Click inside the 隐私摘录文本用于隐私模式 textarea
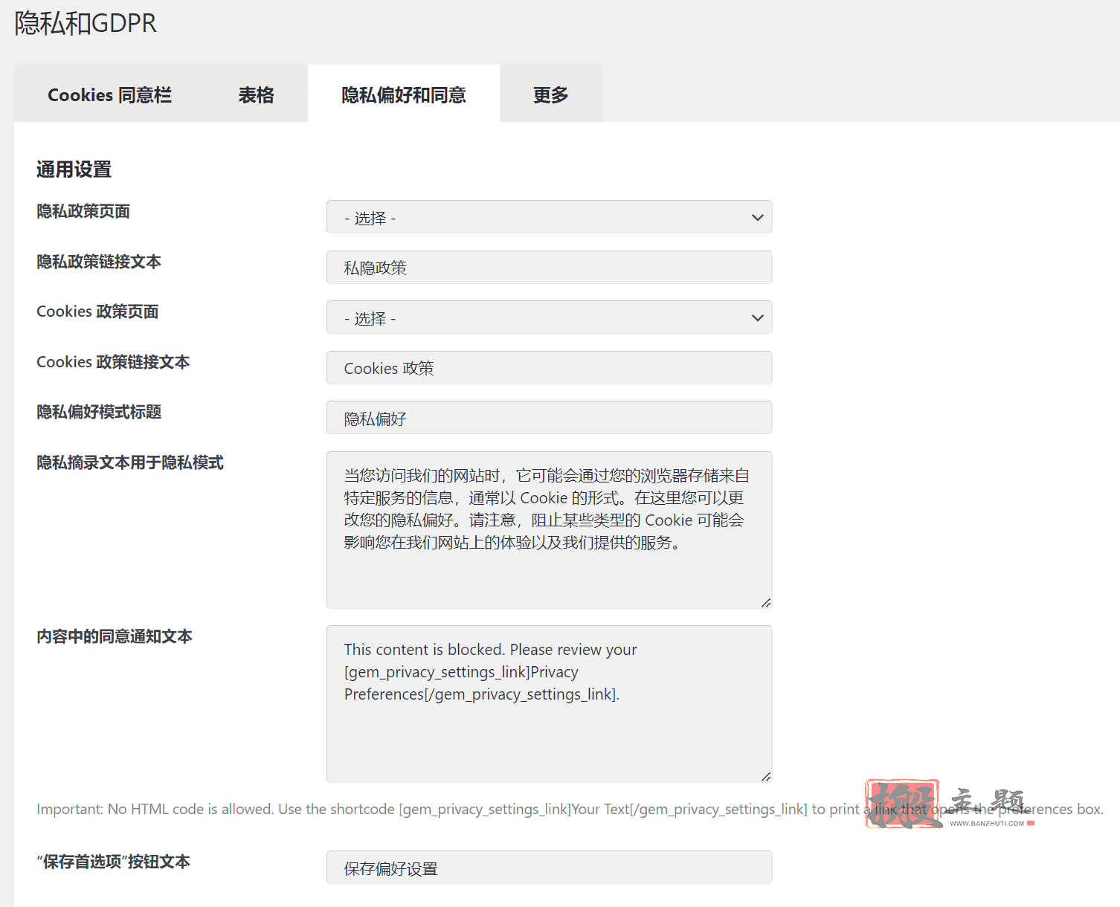The height and width of the screenshot is (907, 1120). (x=550, y=530)
